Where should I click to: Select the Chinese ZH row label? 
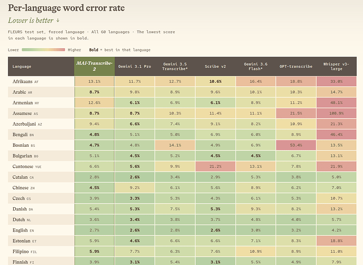pyautogui.click(x=24, y=188)
